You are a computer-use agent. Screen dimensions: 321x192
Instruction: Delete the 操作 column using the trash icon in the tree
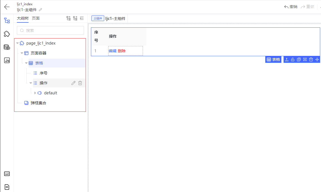80,83
